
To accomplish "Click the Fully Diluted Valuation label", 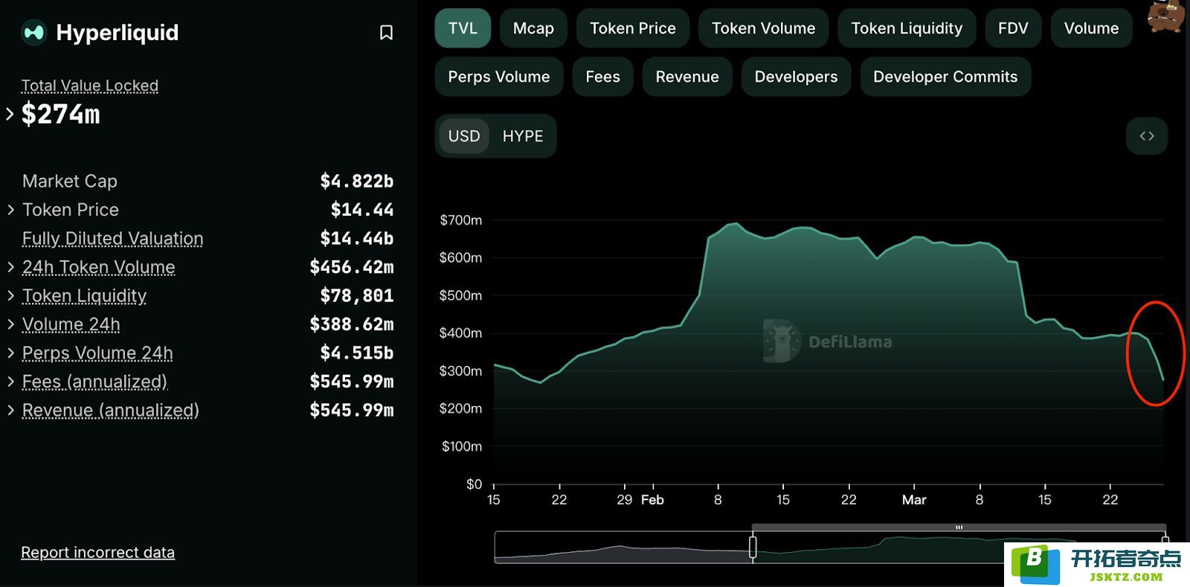I will (x=112, y=239).
